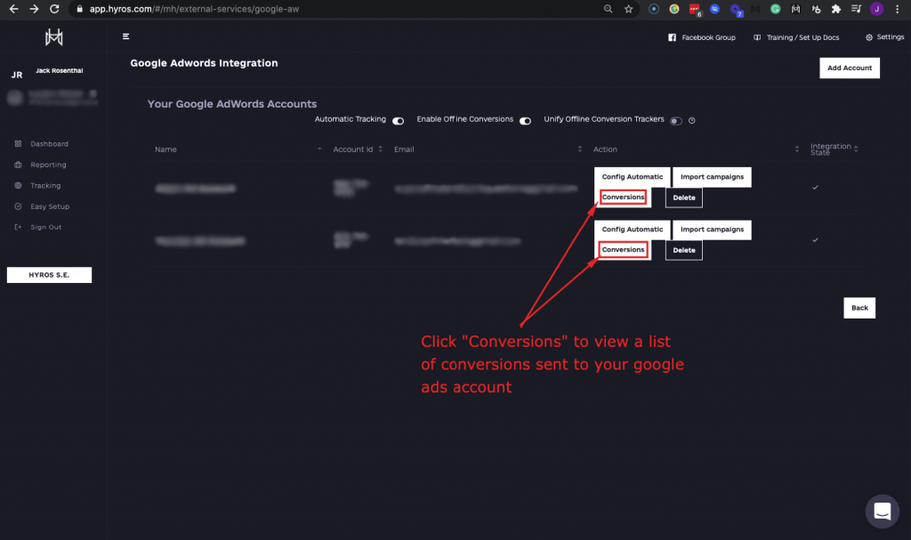View Conversions for the first account row

(x=623, y=197)
